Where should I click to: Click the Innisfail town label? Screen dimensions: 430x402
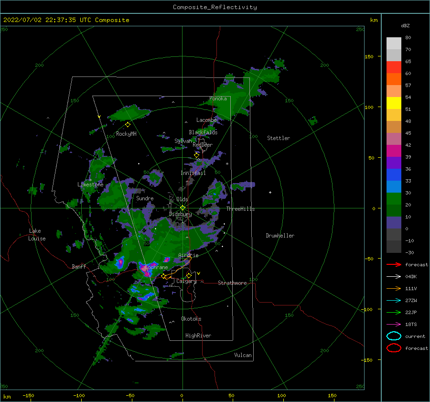pyautogui.click(x=193, y=173)
